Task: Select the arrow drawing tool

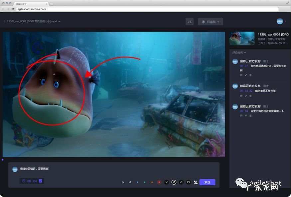Action: (174, 182)
